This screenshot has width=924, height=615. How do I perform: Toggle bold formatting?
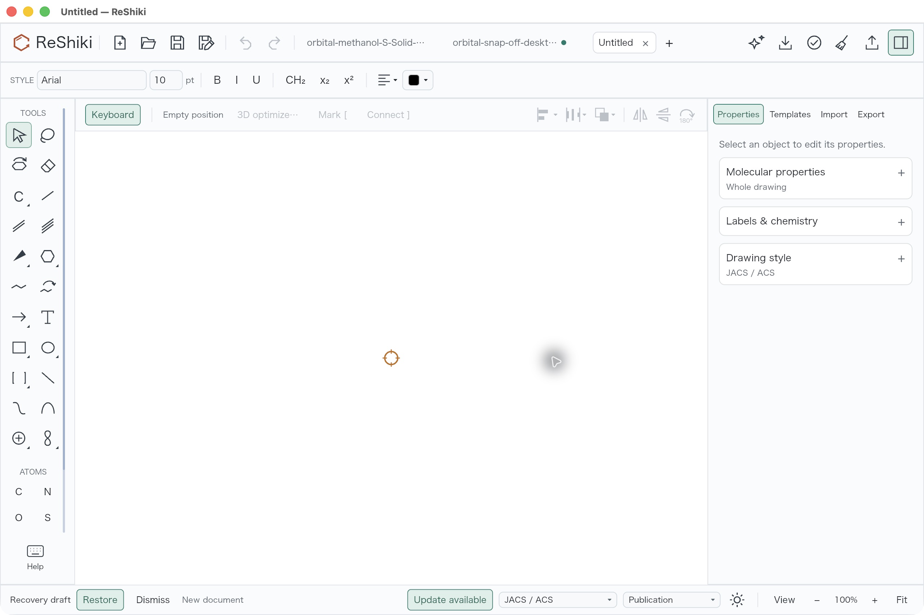[217, 80]
